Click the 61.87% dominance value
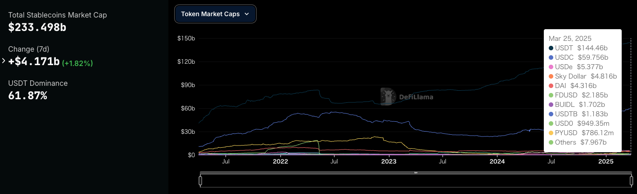The width and height of the screenshot is (637, 194). (x=28, y=95)
